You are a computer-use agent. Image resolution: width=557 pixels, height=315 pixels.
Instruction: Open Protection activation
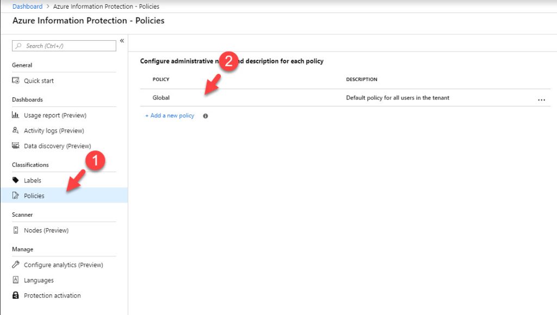click(x=52, y=295)
